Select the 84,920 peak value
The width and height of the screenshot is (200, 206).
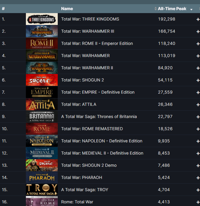click(165, 68)
